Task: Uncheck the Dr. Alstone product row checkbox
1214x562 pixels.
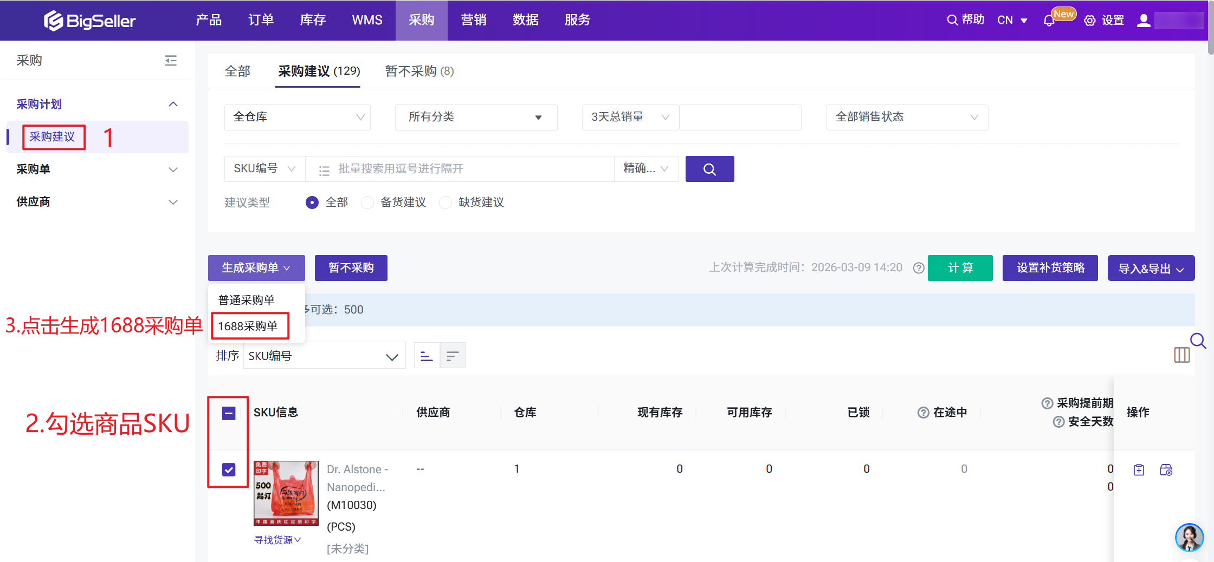Action: tap(229, 469)
